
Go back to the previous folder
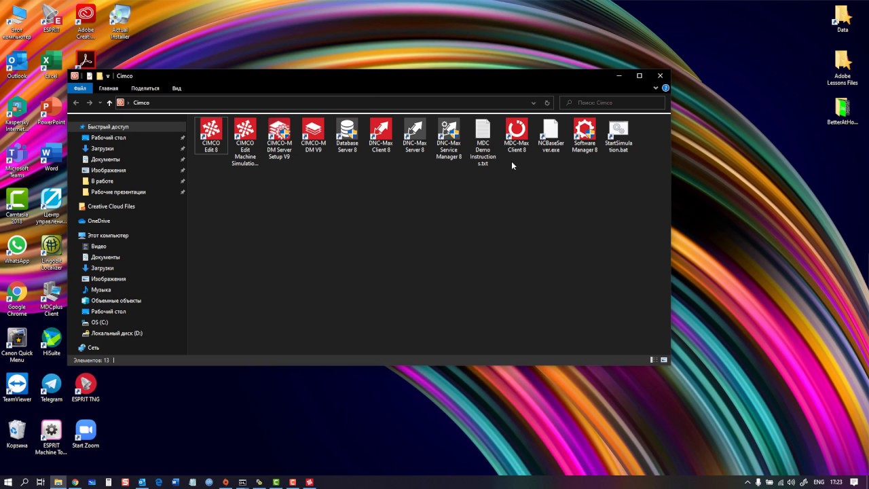(76, 103)
